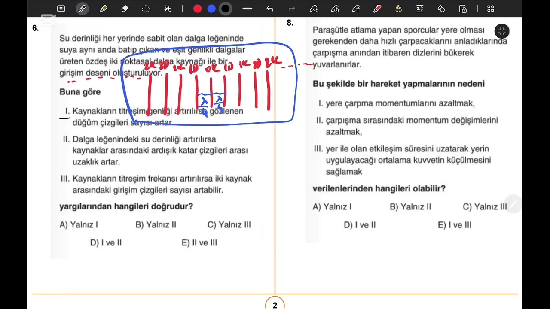The height and width of the screenshot is (309, 550).
Task: Open the gold text style tool
Action: (x=399, y=9)
